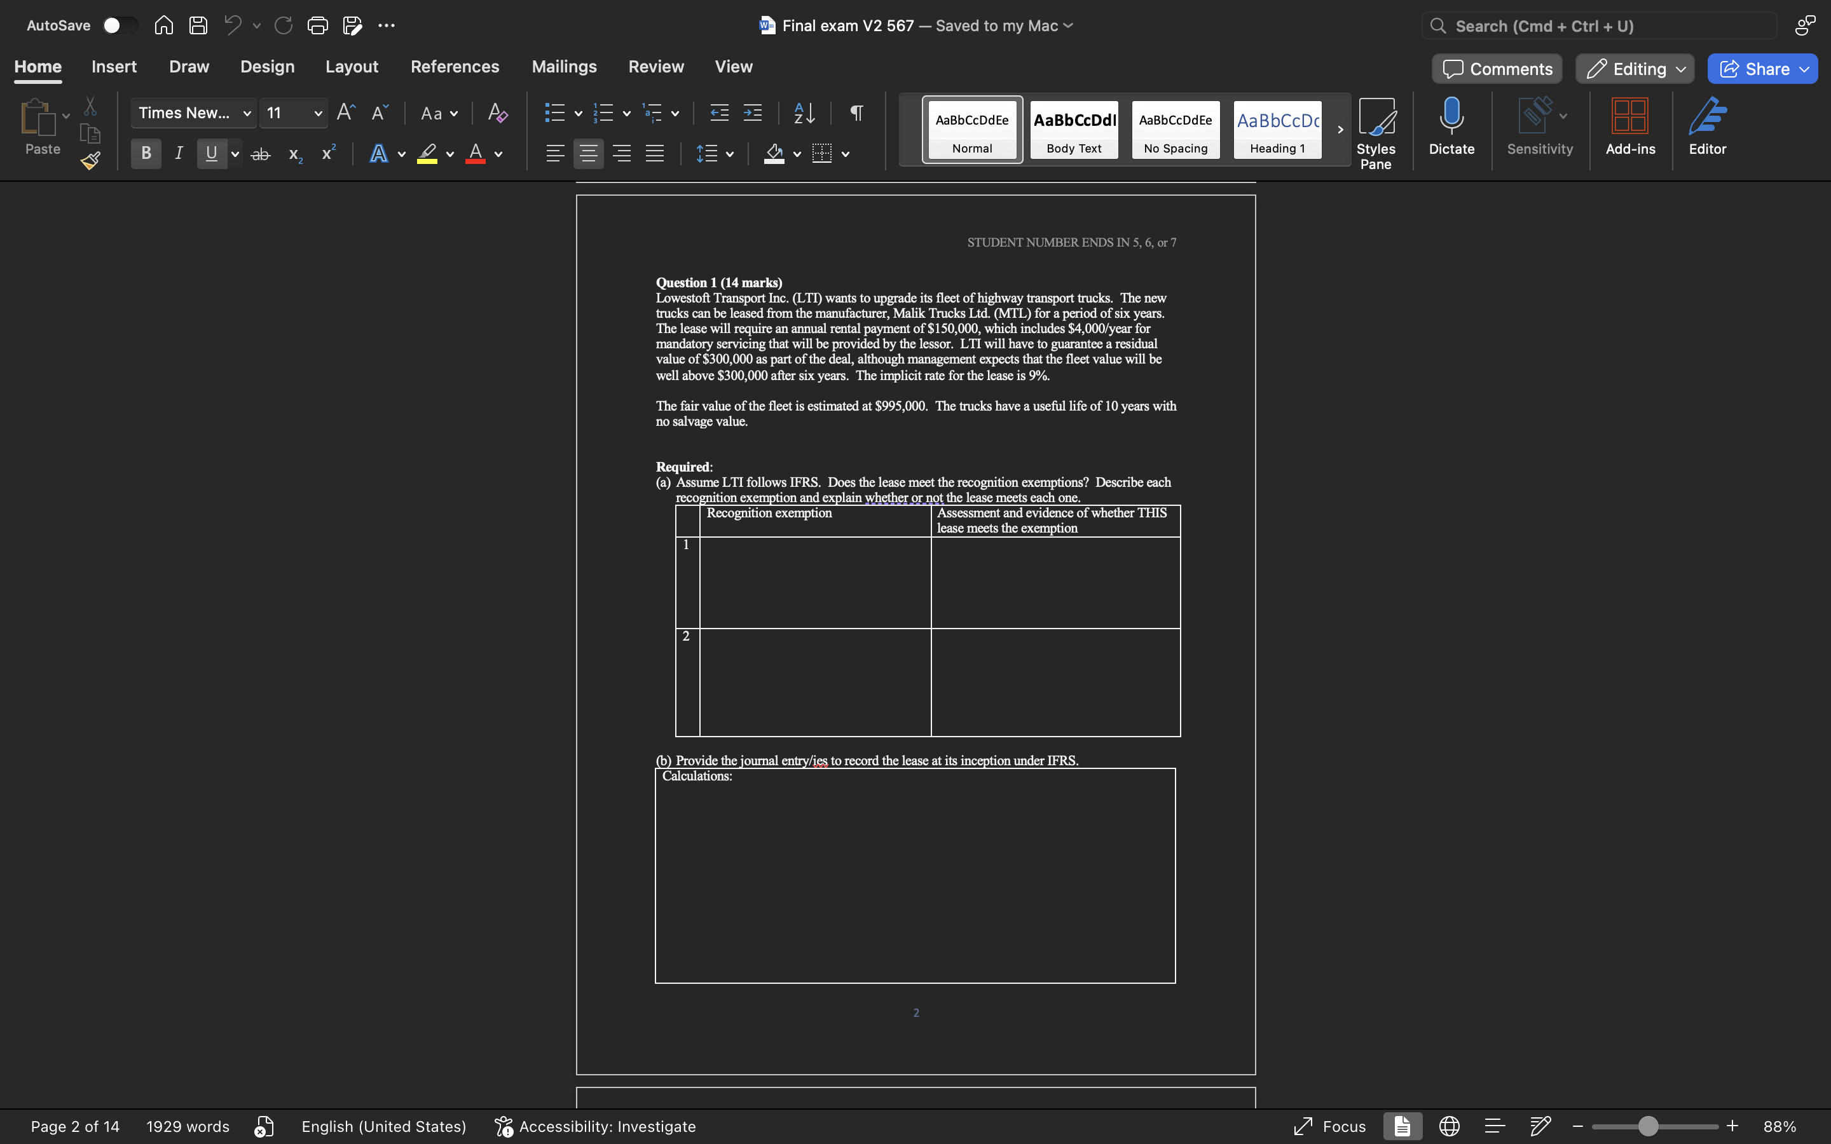Viewport: 1831px width, 1144px height.
Task: Apply strikethrough formatting
Action: click(260, 154)
